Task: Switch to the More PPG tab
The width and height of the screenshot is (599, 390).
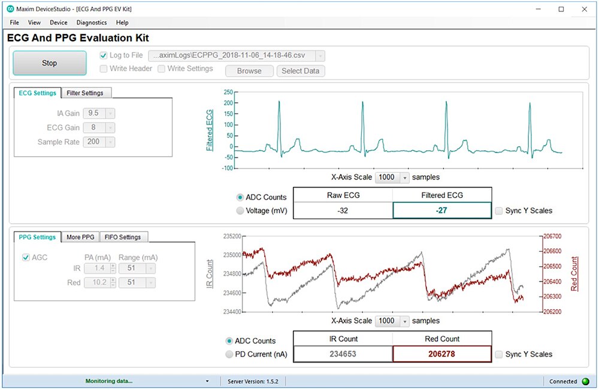Action: pos(81,237)
